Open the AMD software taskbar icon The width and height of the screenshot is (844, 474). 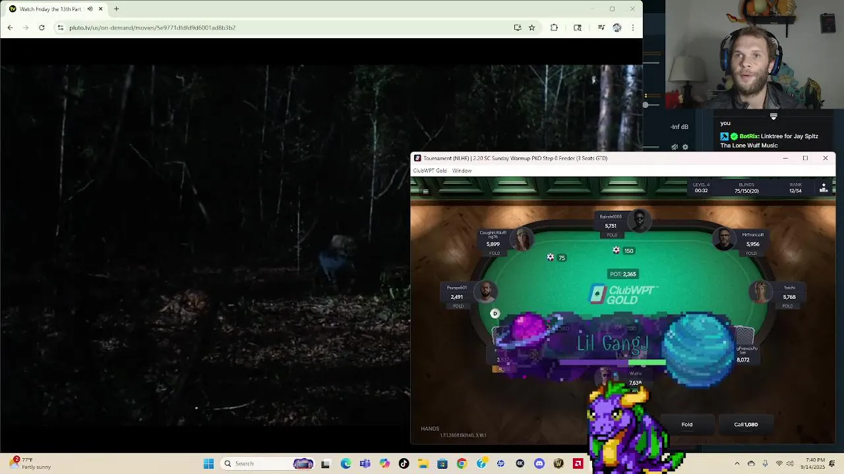pyautogui.click(x=578, y=463)
